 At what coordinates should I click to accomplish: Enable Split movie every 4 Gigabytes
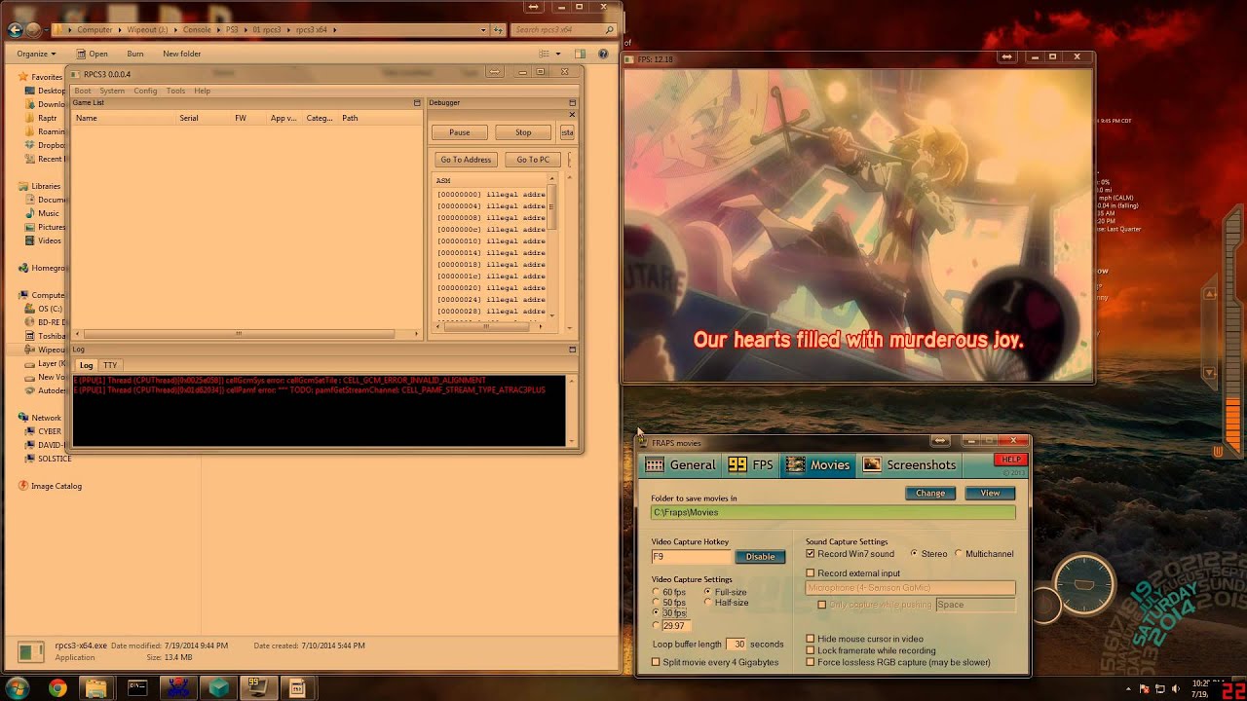[656, 662]
